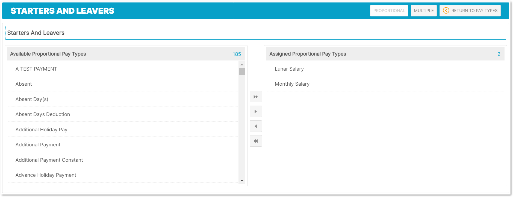Click the move selected left arrow icon
513x197 pixels.
pos(256,126)
